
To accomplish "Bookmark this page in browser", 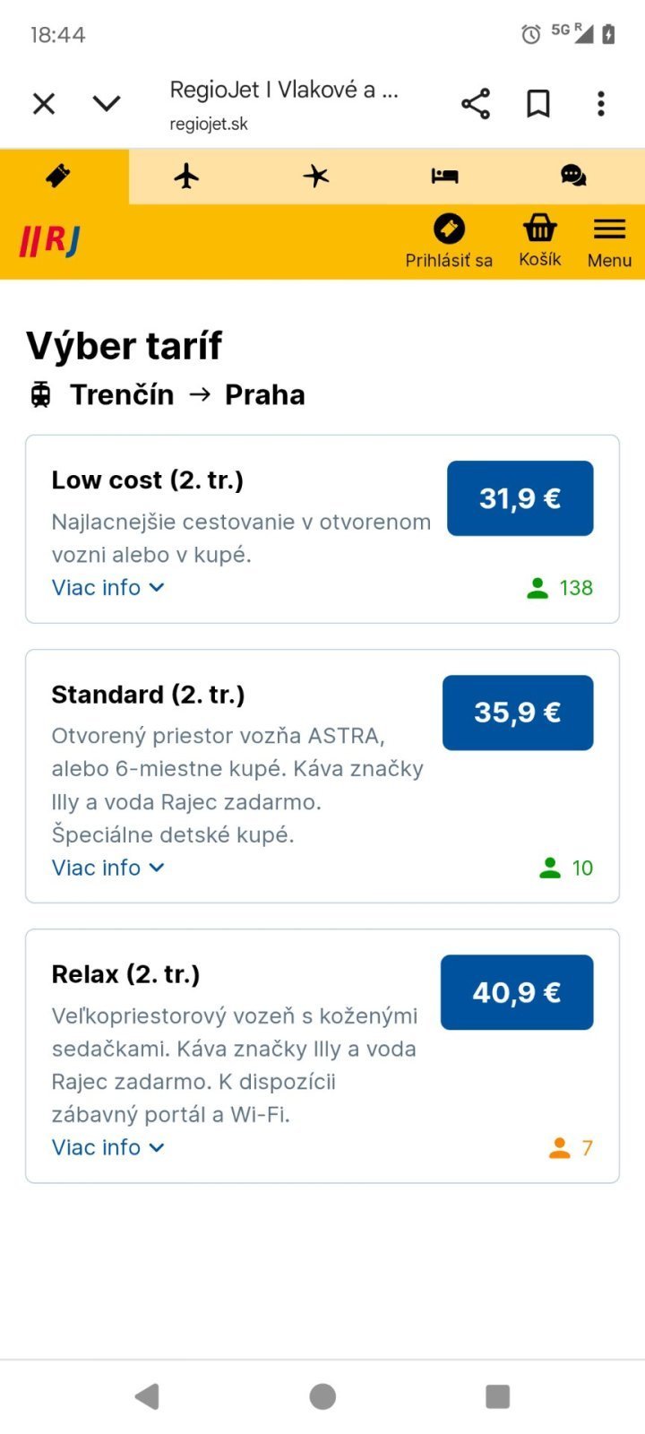I will pyautogui.click(x=537, y=104).
